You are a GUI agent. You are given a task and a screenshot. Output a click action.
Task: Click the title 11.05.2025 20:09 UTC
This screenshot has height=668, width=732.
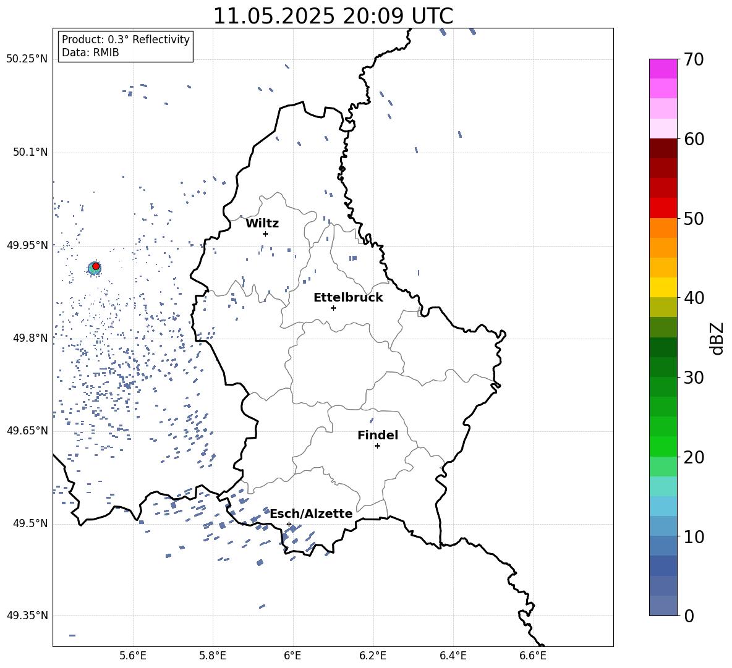[x=333, y=16]
